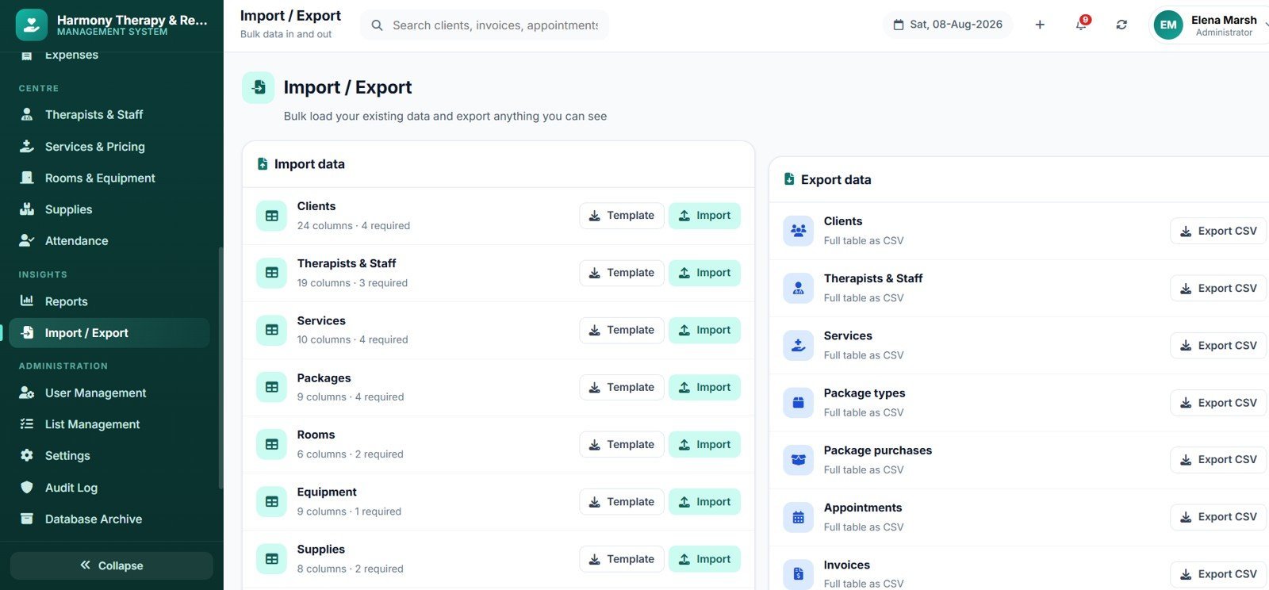
Task: Open the notifications bell
Action: [x=1081, y=25]
